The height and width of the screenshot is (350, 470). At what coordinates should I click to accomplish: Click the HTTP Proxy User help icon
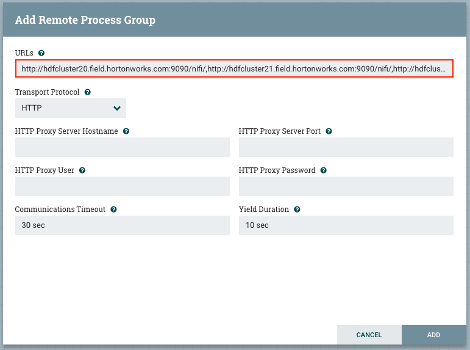point(82,170)
